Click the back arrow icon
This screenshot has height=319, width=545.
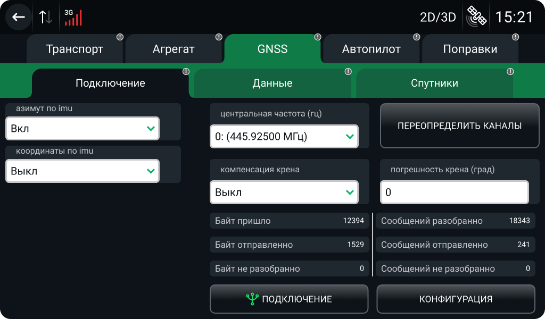18,16
